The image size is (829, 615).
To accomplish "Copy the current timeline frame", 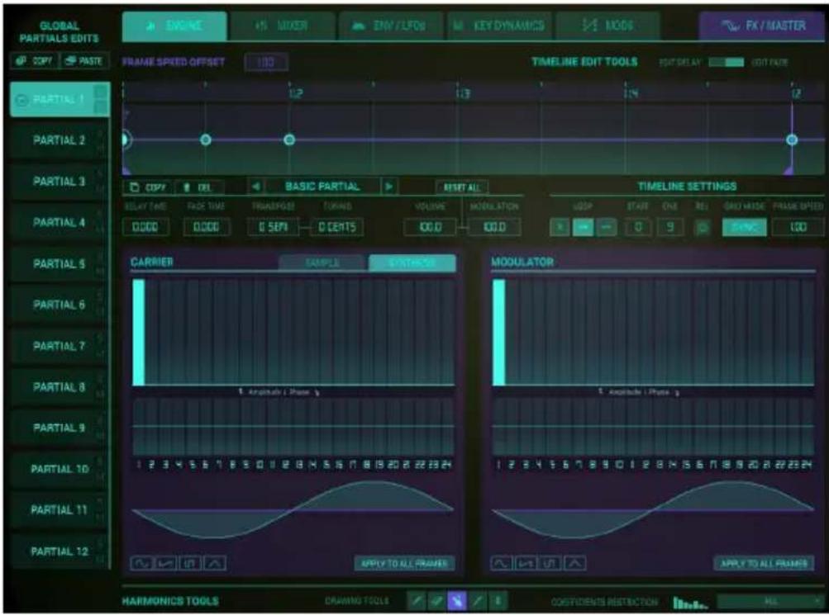I will pyautogui.click(x=148, y=187).
